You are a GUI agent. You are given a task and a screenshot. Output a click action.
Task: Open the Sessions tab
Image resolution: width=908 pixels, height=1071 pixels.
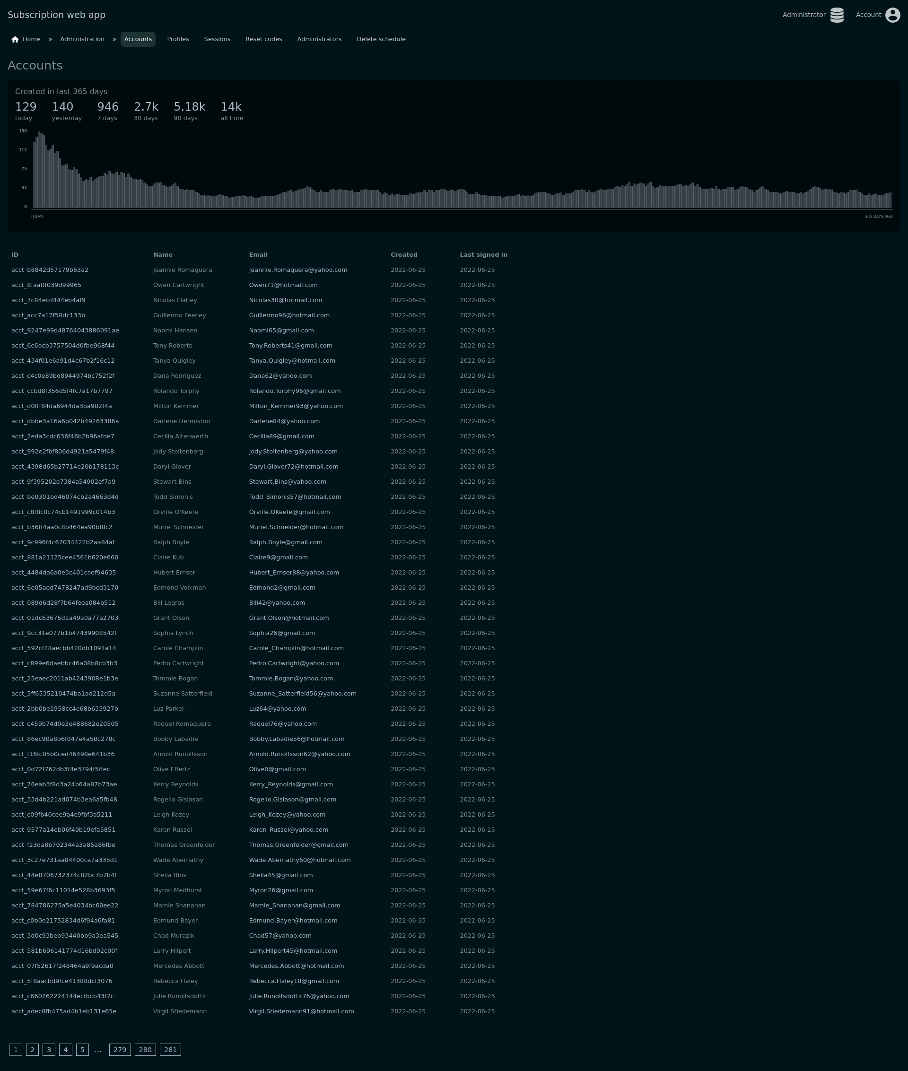click(x=217, y=39)
